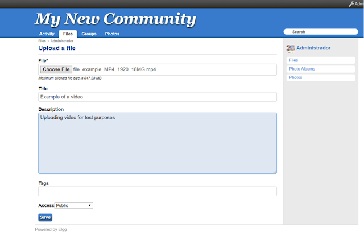Click the Files breadcrumb link
The height and width of the screenshot is (244, 364).
pos(42,41)
